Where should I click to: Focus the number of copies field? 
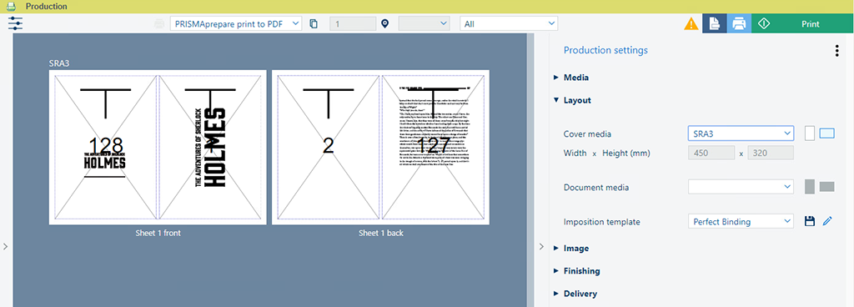pos(353,23)
